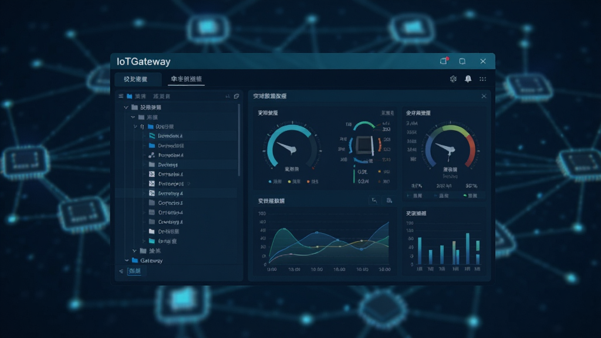Image resolution: width=601 pixels, height=338 pixels.
Task: Click export icon above the line chart
Action: coord(389,201)
